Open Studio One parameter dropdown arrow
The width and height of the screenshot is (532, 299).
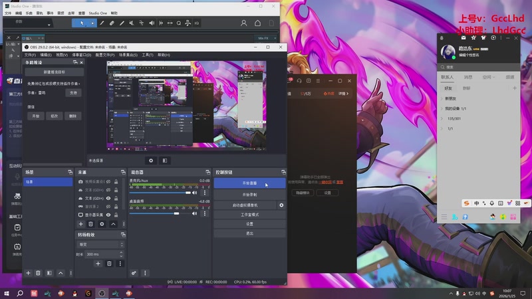coord(49,25)
